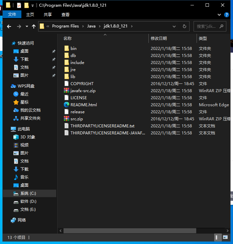Screen dimensions: 233x244
Task: Click the horizontal scrollbar thumb
Action: [130, 231]
